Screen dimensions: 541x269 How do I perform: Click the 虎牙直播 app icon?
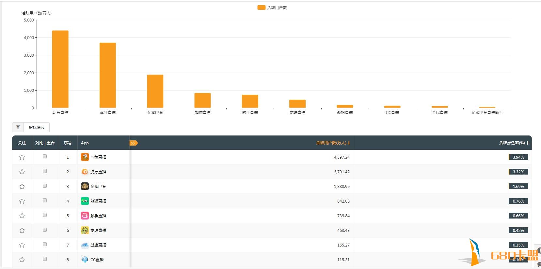click(x=85, y=172)
